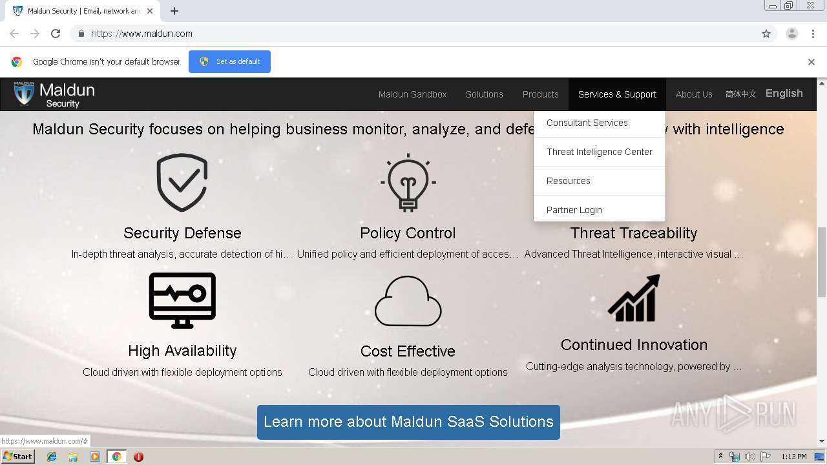Close the Maldun Security browser tab

pos(150,11)
